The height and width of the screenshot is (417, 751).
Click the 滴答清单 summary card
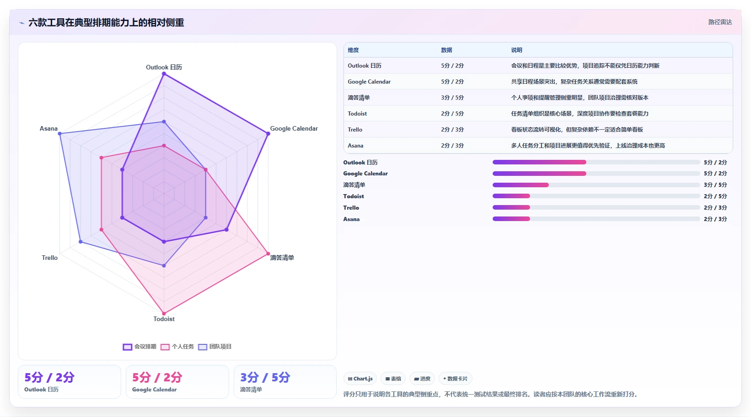point(285,382)
